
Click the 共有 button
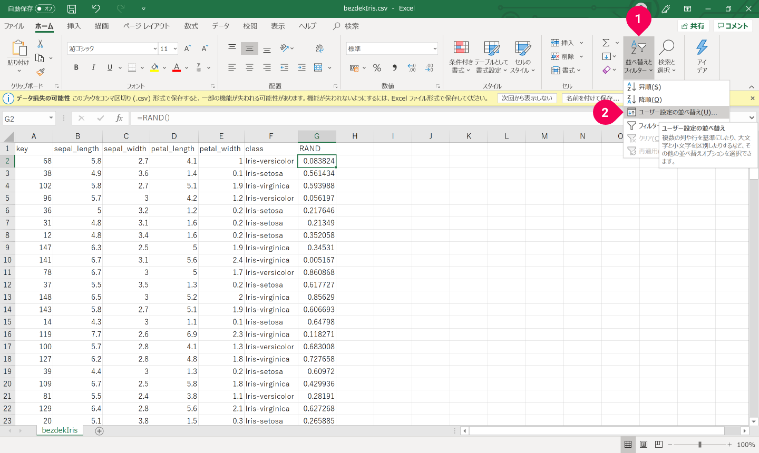[693, 26]
